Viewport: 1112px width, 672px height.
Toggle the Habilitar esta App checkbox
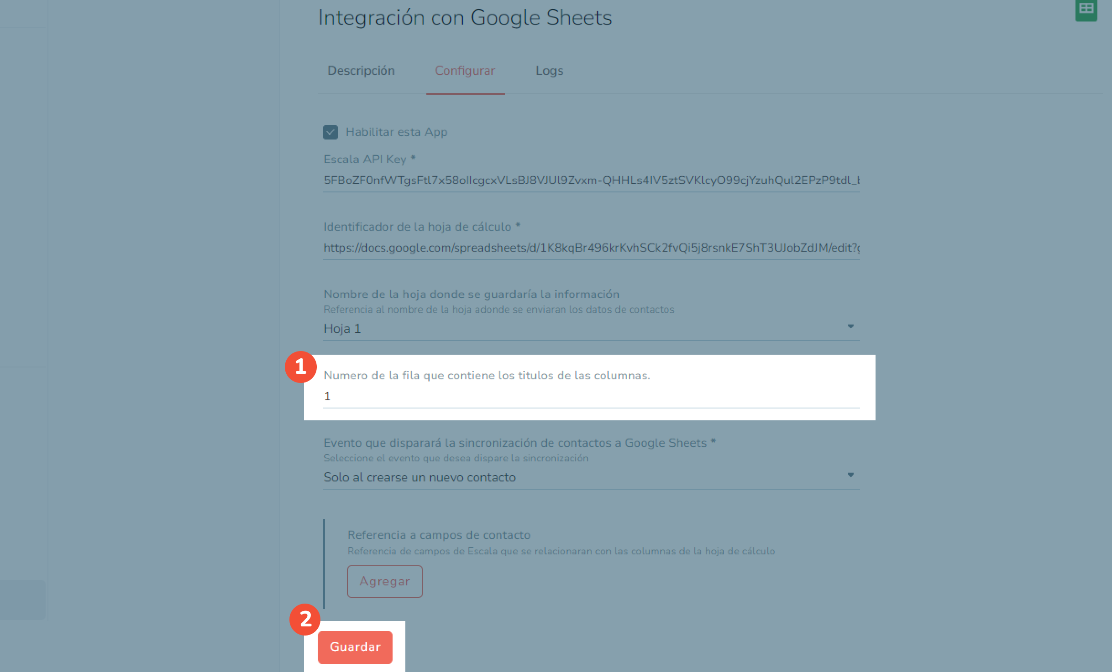330,132
